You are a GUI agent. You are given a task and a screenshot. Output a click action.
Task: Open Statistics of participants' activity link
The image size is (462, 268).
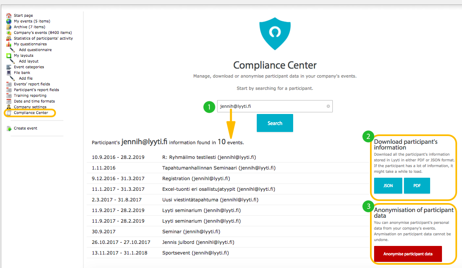[x=43, y=38]
